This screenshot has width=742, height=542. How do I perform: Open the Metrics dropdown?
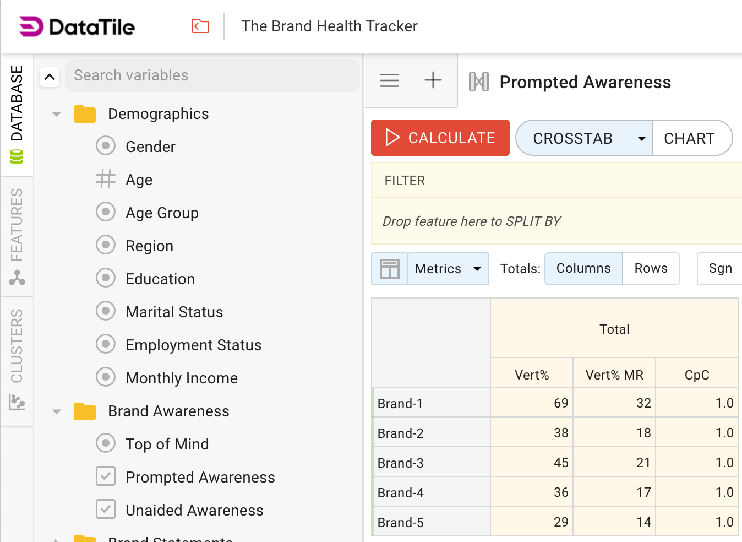[449, 269]
